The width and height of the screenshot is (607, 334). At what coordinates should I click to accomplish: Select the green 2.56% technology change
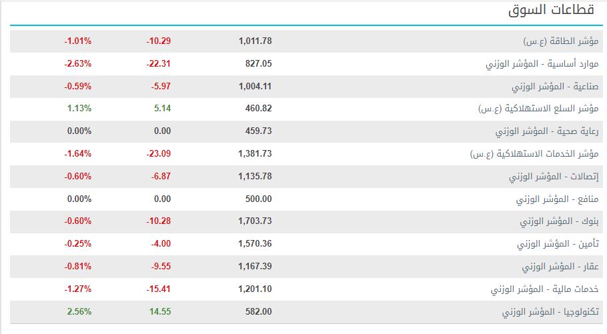pyautogui.click(x=79, y=311)
